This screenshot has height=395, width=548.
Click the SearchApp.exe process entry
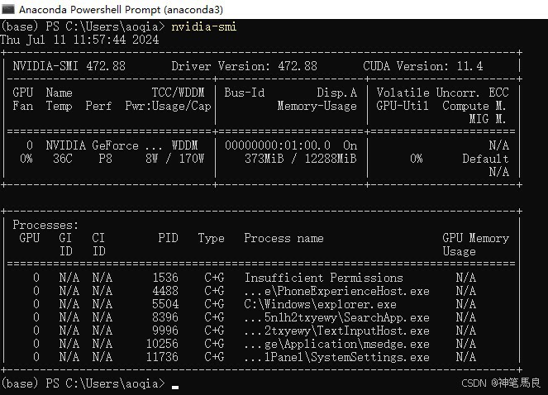pos(337,317)
